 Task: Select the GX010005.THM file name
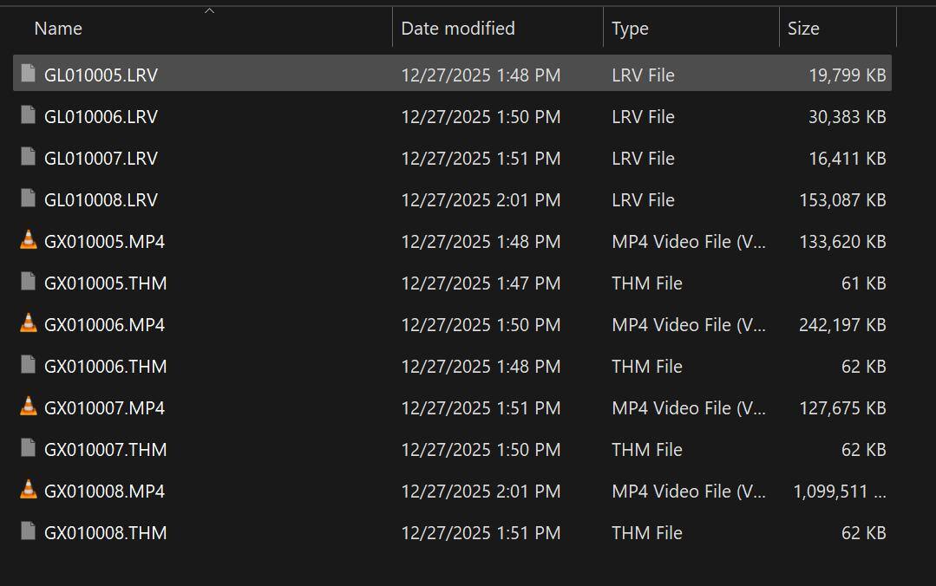coord(105,283)
